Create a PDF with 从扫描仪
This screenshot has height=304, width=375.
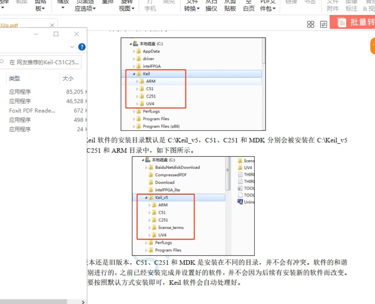point(211,6)
